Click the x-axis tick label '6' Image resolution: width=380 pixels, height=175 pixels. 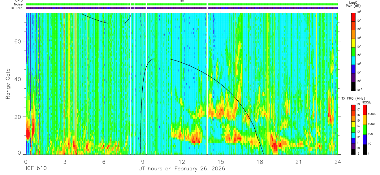point(104,162)
